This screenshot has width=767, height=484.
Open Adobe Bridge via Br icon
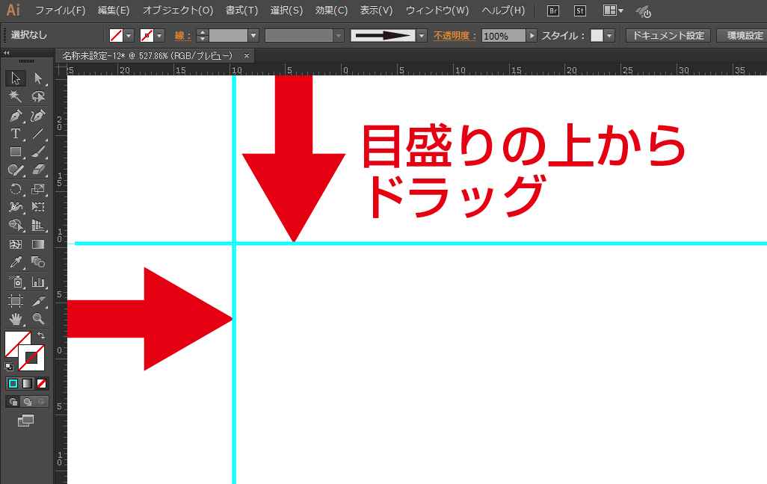click(x=552, y=10)
